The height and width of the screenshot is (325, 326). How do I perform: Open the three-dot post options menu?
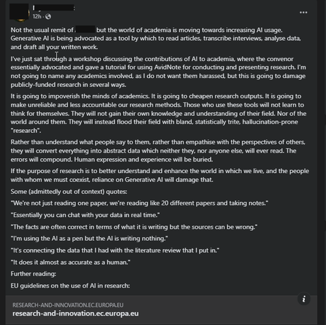303,12
